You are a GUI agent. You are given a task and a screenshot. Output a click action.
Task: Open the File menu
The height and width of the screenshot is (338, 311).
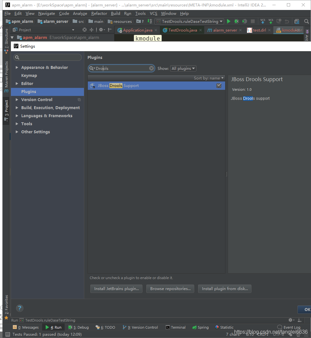coord(7,14)
